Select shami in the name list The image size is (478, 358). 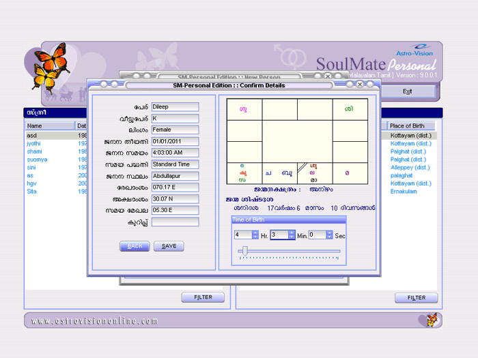(34, 151)
